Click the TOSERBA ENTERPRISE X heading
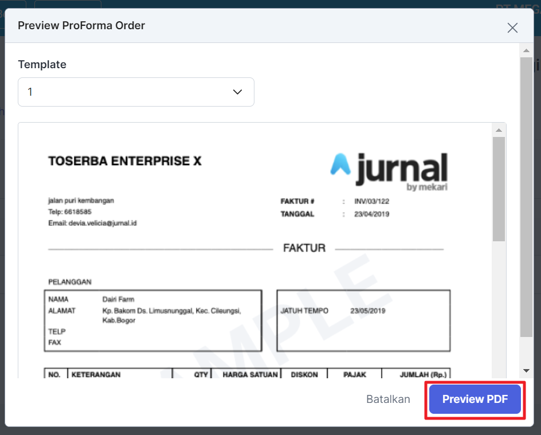The image size is (541, 435). [124, 160]
